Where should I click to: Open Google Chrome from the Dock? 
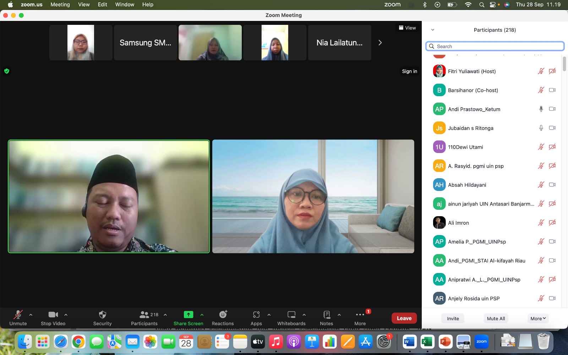click(78, 342)
